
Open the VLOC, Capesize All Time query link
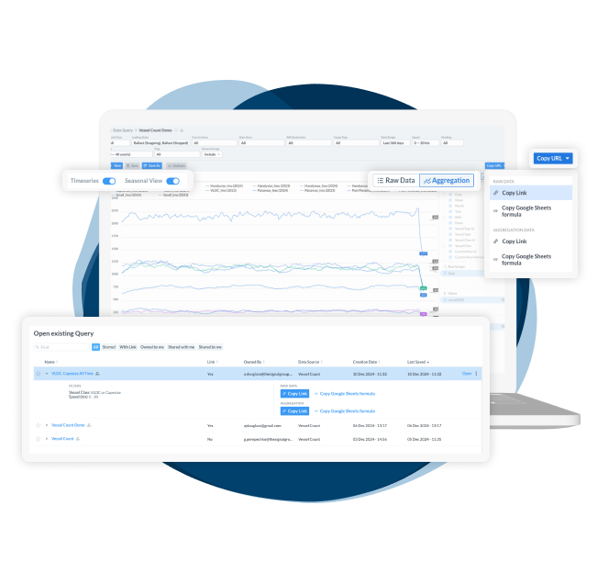(72, 374)
